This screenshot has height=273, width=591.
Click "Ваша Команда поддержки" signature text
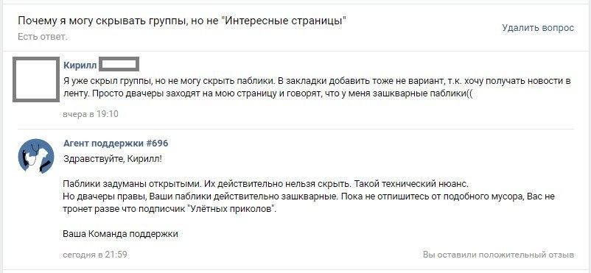pos(120,234)
